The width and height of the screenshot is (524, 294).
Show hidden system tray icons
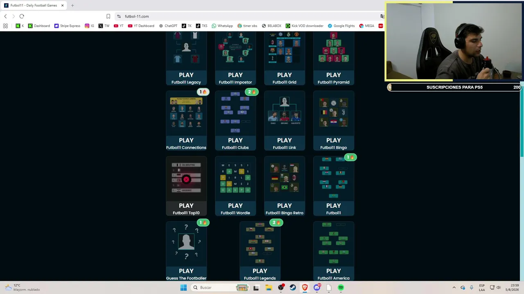pos(454,287)
